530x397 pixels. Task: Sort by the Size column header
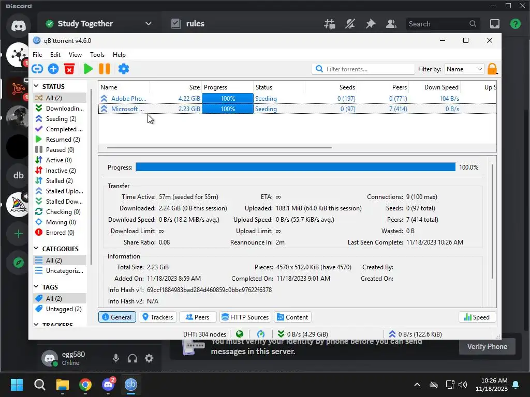pyautogui.click(x=176, y=87)
